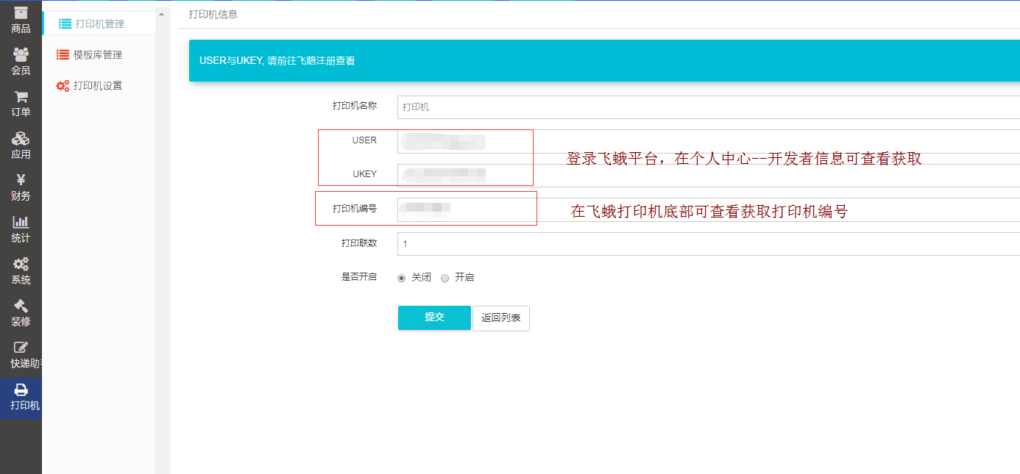Focus the UKEY input field
This screenshot has height=474, width=1020.
[x=708, y=175]
